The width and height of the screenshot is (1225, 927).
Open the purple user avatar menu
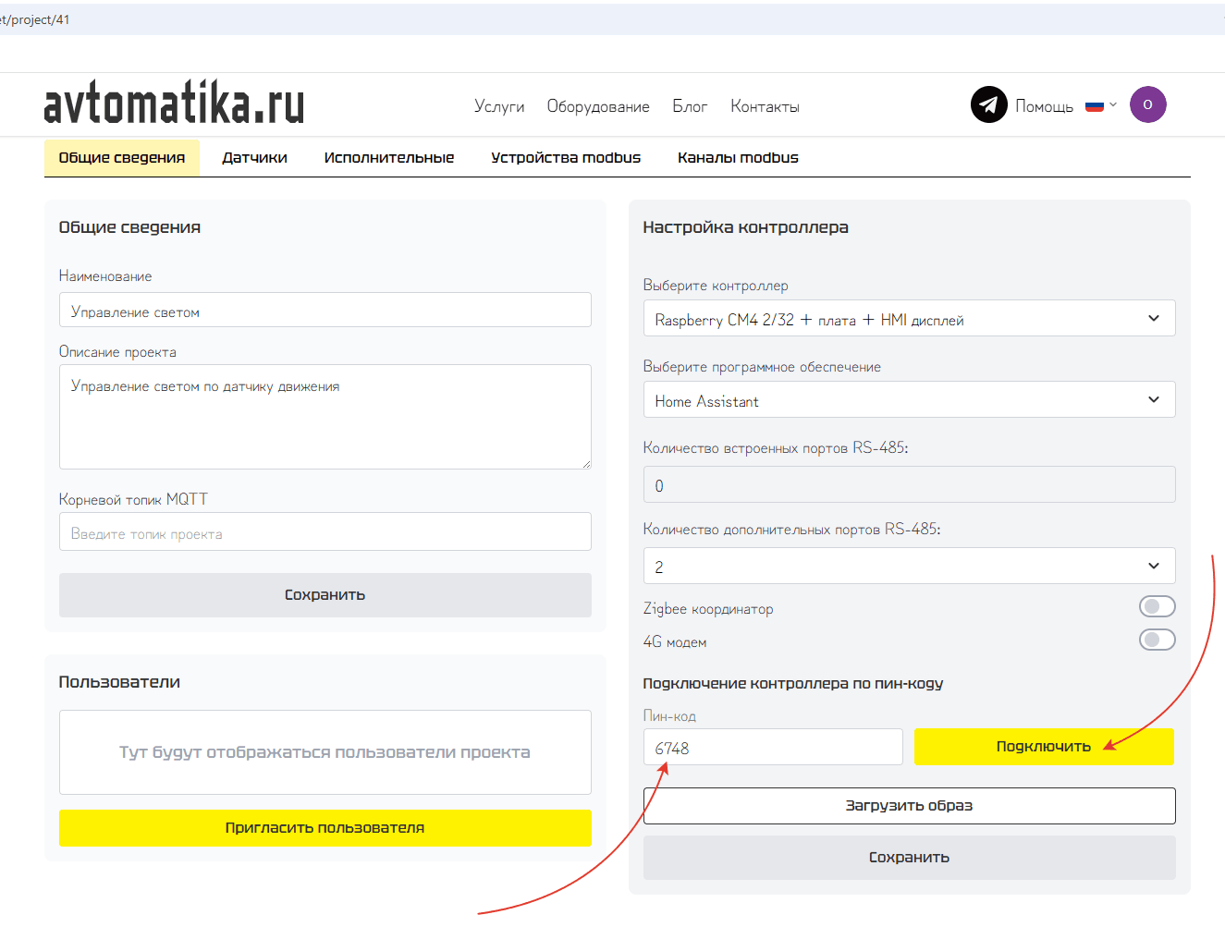1147,104
